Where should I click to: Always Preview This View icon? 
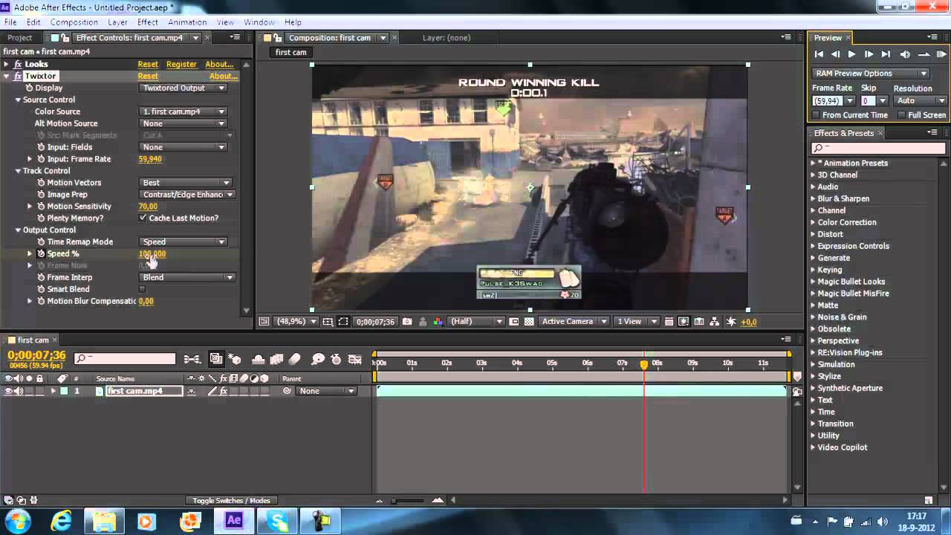(x=264, y=322)
